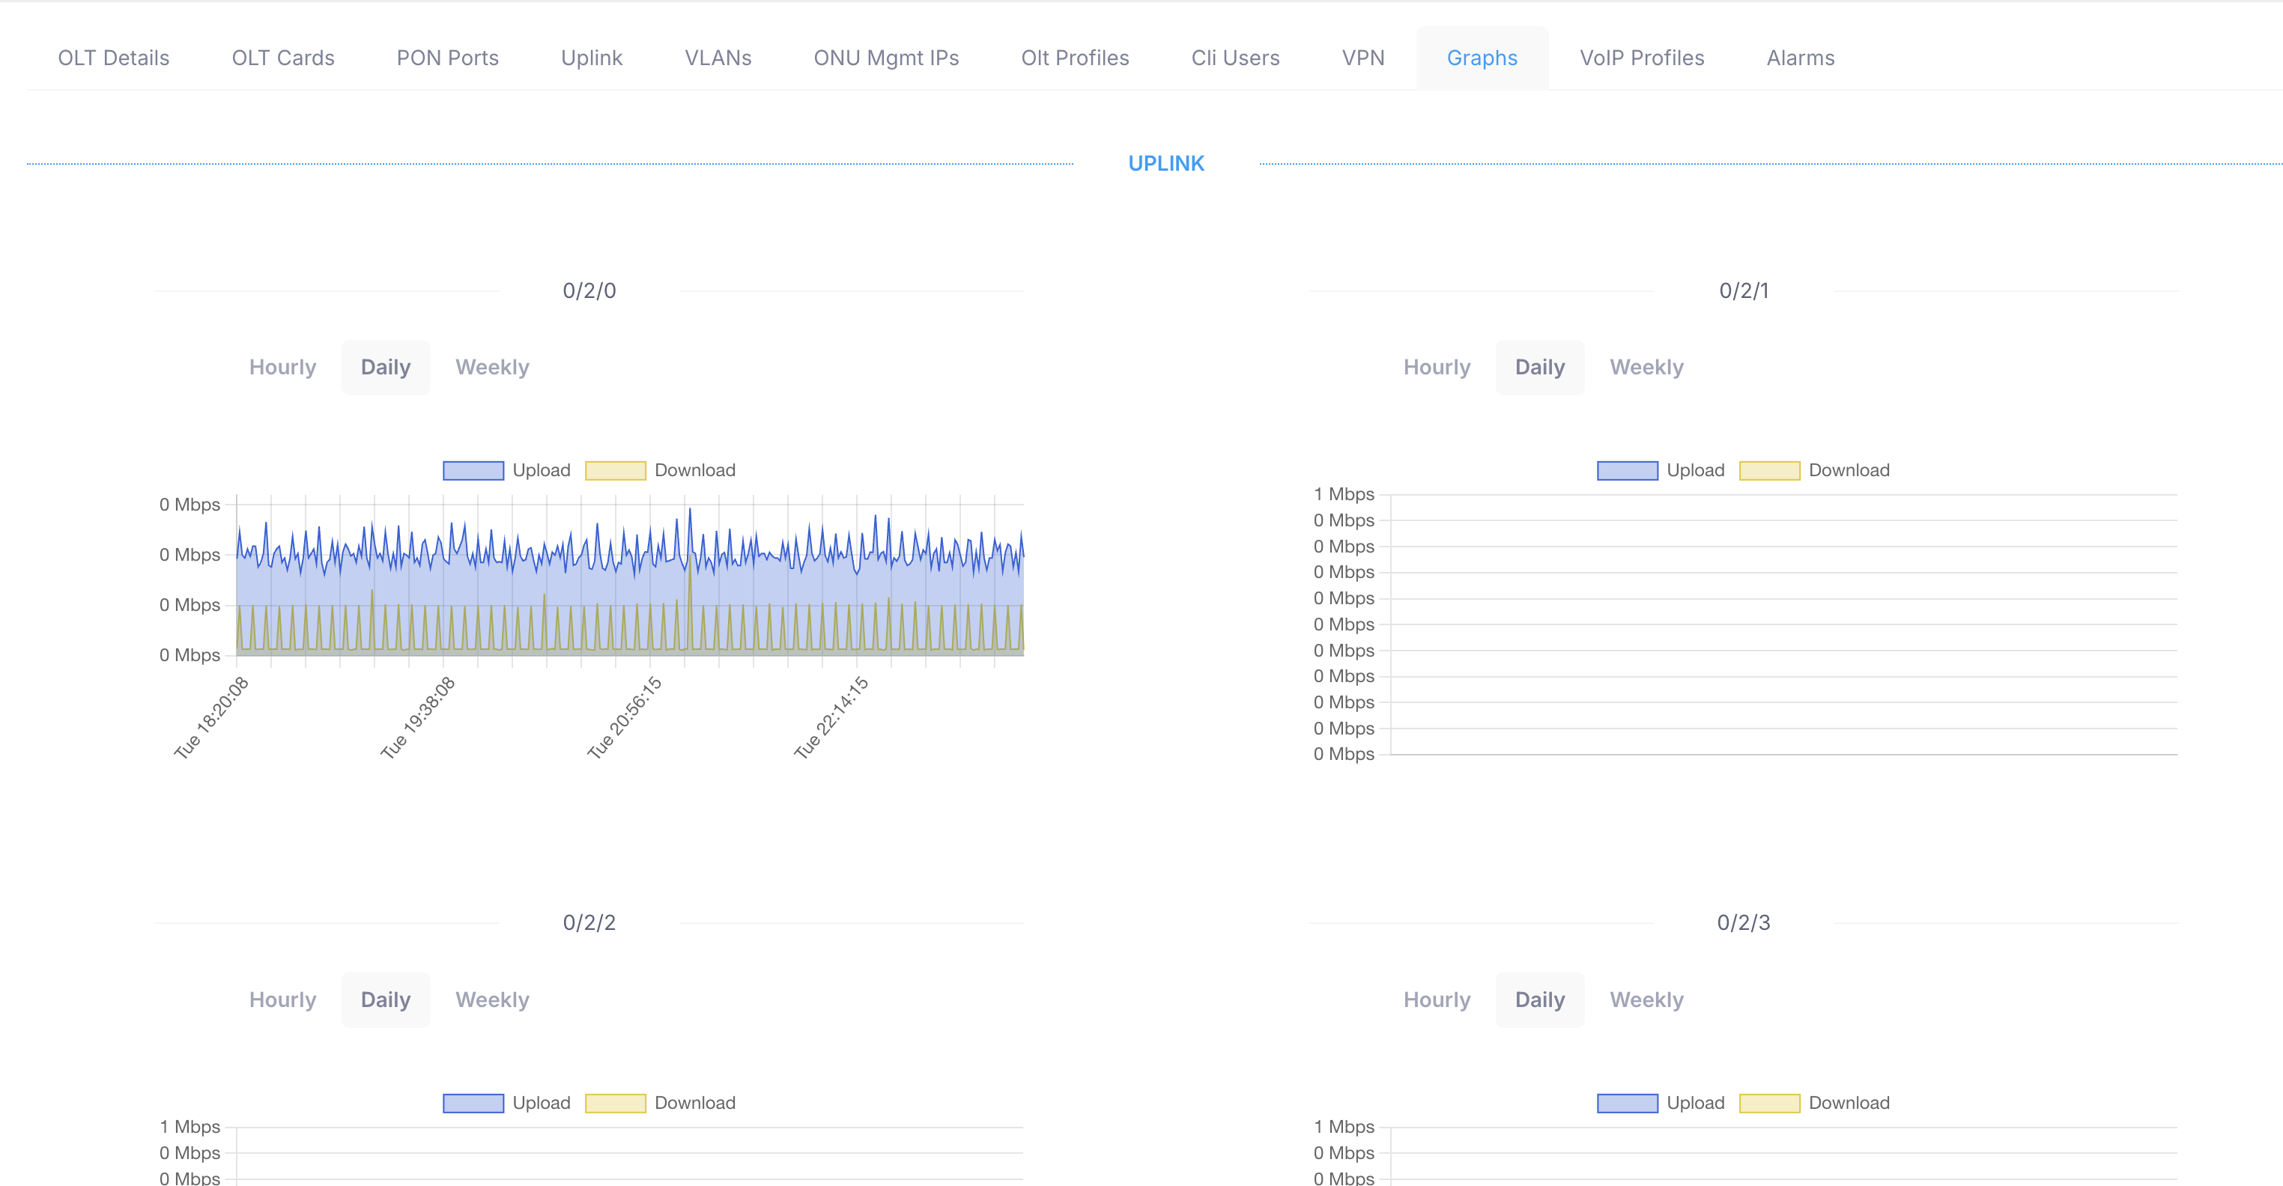Select the ONU Mgmt IPs tab
This screenshot has width=2283, height=1186.
click(886, 58)
